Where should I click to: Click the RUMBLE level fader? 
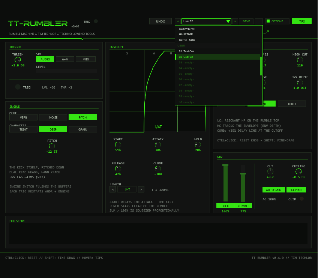tap(243, 183)
